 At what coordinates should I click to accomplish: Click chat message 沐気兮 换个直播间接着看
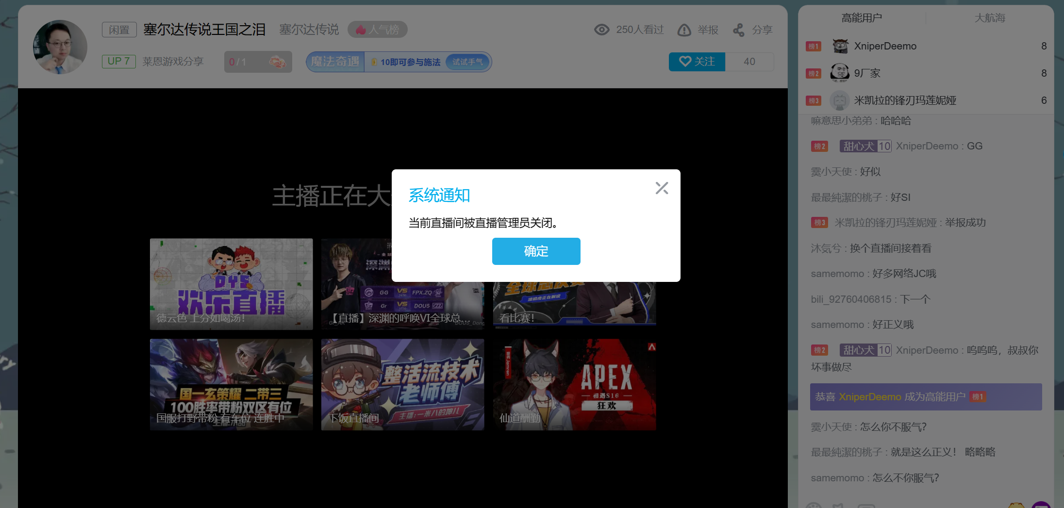pos(871,248)
